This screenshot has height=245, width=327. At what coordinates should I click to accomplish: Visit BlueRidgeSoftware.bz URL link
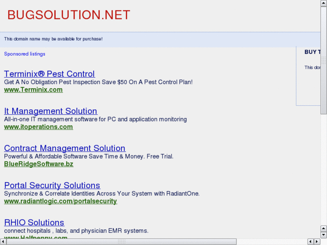coord(39,164)
